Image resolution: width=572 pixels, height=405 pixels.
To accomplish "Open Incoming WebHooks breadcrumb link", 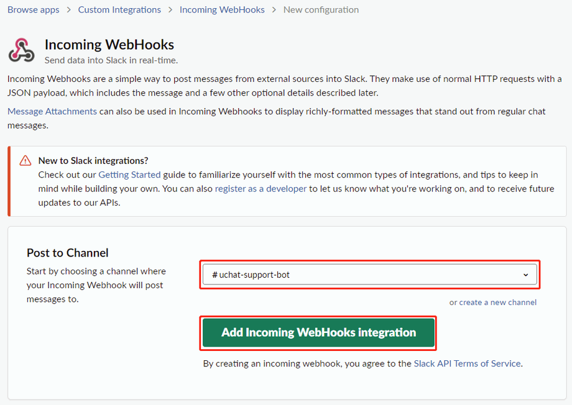I will (x=222, y=10).
